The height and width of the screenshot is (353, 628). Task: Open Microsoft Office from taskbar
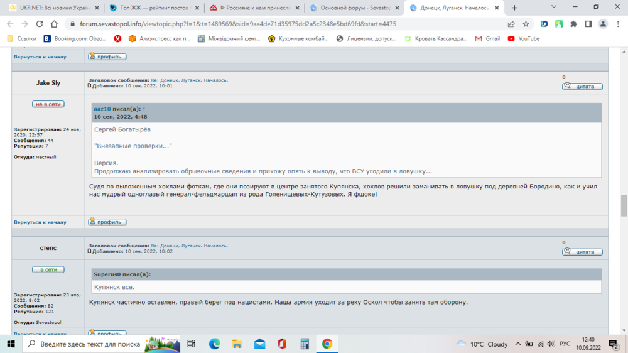(x=282, y=344)
